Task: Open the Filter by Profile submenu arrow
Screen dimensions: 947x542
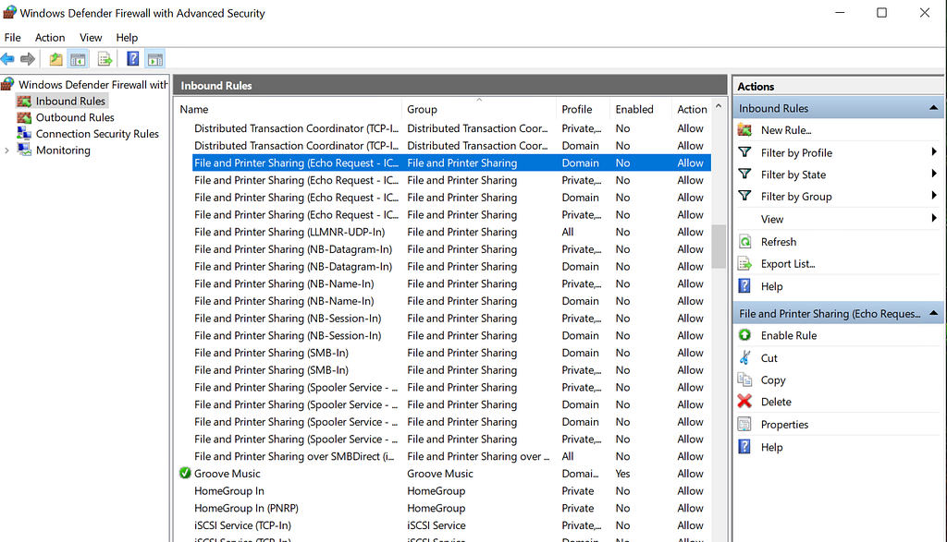Action: click(x=934, y=152)
